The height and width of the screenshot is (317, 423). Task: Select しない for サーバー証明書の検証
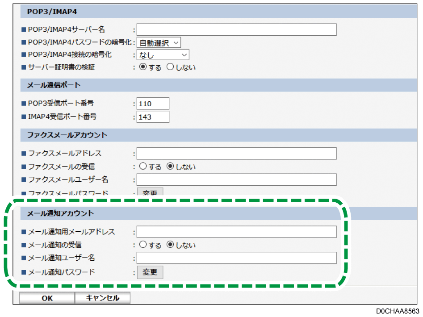tap(170, 67)
